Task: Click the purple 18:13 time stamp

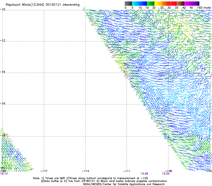Action: pyautogui.click(x=4, y=174)
